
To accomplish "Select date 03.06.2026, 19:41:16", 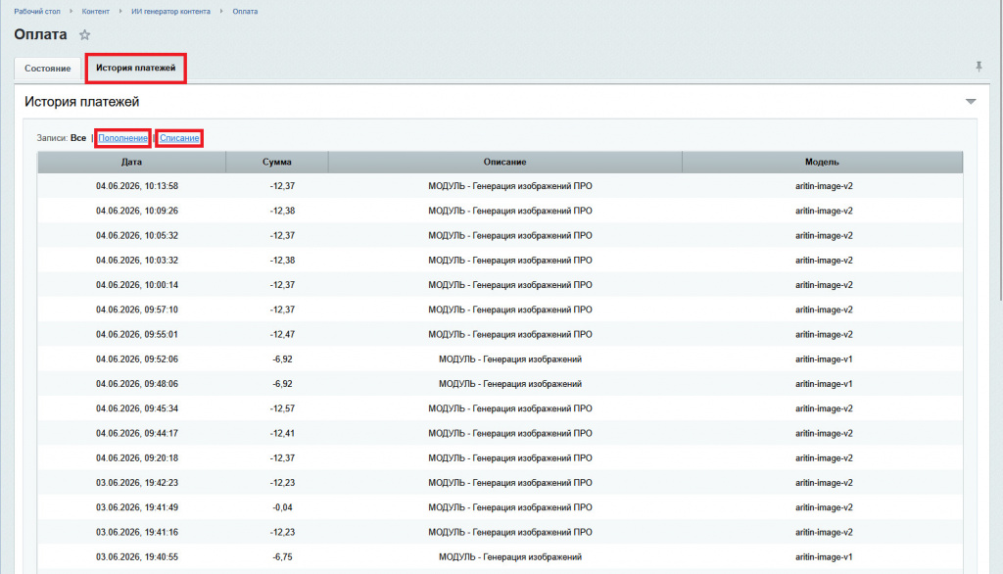I will 137,533.
